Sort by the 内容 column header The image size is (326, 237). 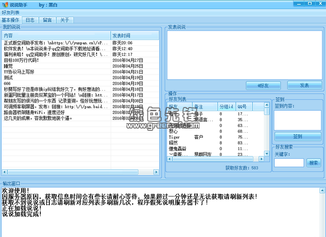click(56, 36)
